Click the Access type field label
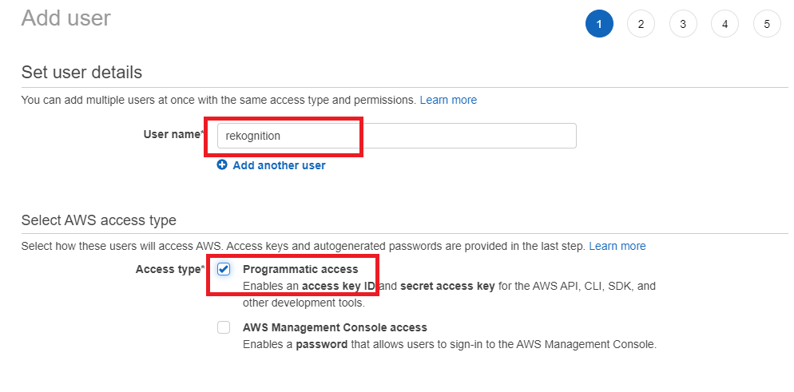 (169, 269)
